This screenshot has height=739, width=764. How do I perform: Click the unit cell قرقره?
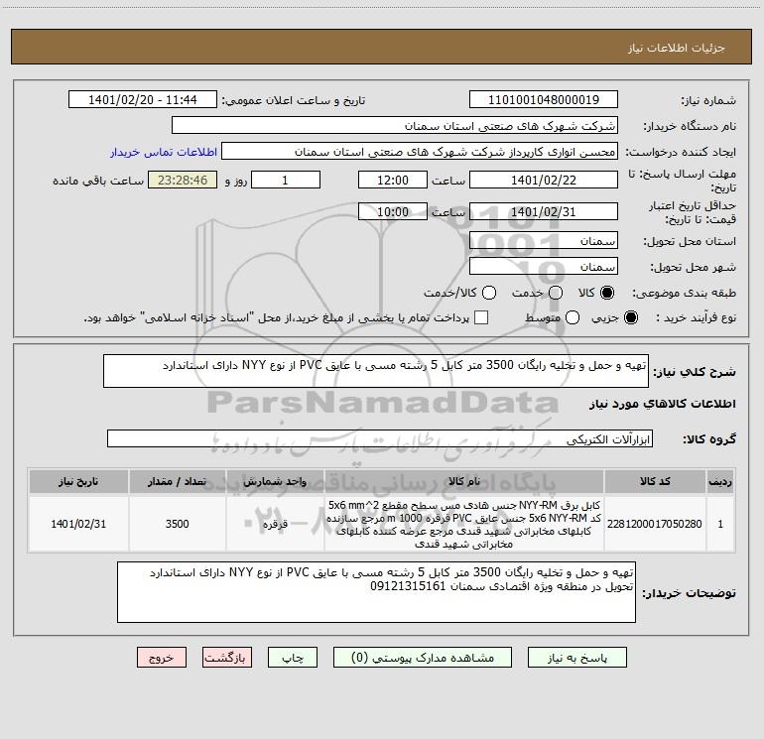click(275, 524)
